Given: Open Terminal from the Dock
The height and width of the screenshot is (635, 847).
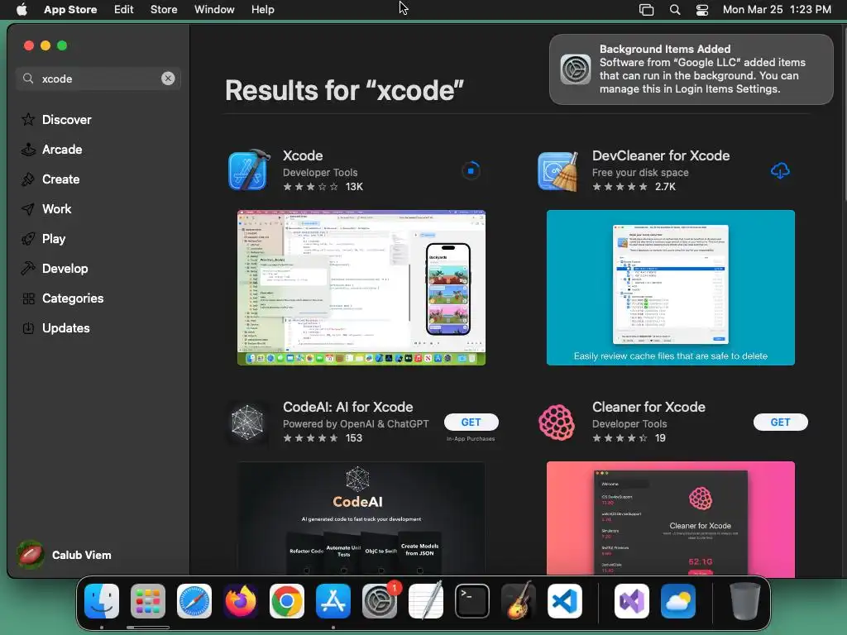Looking at the screenshot, I should click(x=472, y=601).
